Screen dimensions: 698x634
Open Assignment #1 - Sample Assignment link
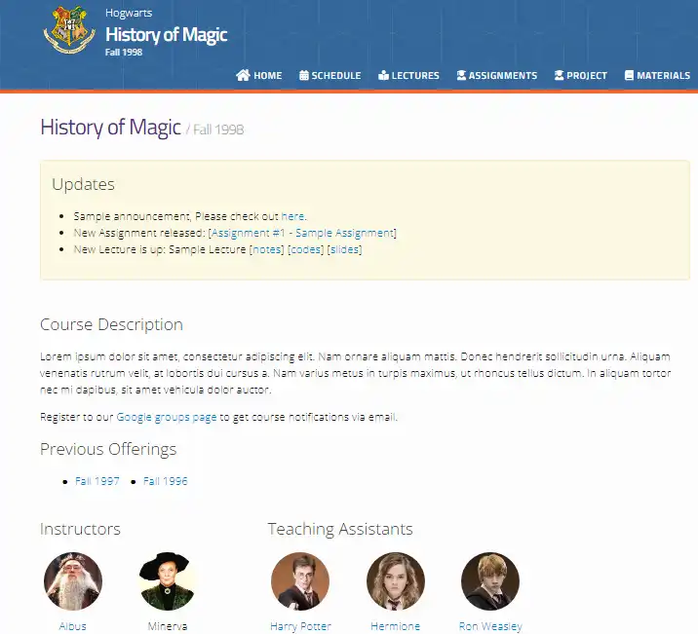tap(303, 233)
